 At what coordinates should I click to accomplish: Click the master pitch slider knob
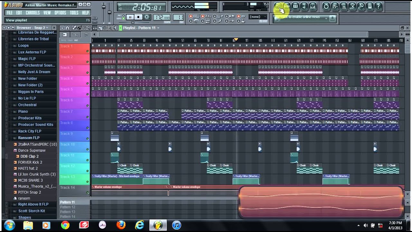click(109, 12)
